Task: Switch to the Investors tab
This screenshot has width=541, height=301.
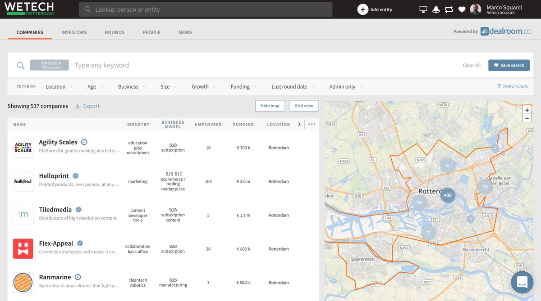Action: 74,32
